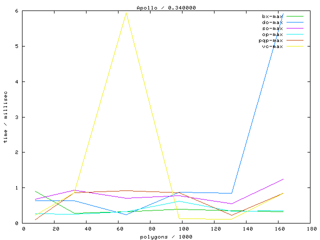Select the bx-max legend label
The height and width of the screenshot is (240, 320).
pos(272,16)
